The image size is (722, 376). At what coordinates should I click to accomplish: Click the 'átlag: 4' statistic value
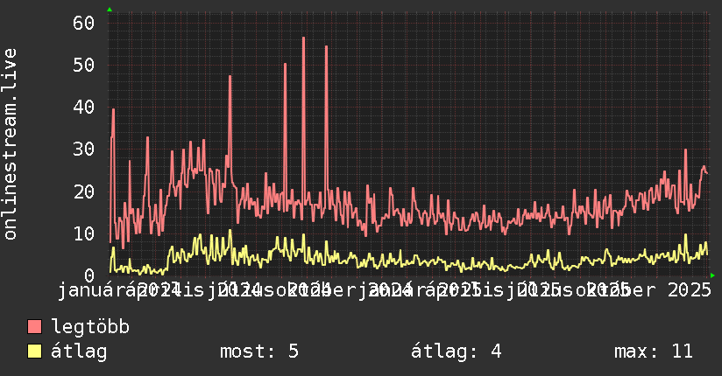pos(456,352)
